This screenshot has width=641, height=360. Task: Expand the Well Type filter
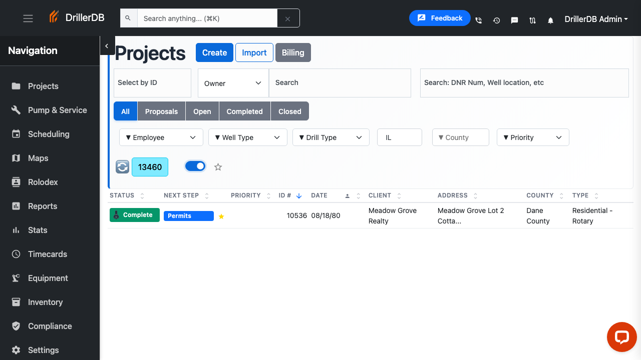247,137
